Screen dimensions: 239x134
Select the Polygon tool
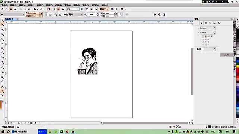tap(2, 57)
